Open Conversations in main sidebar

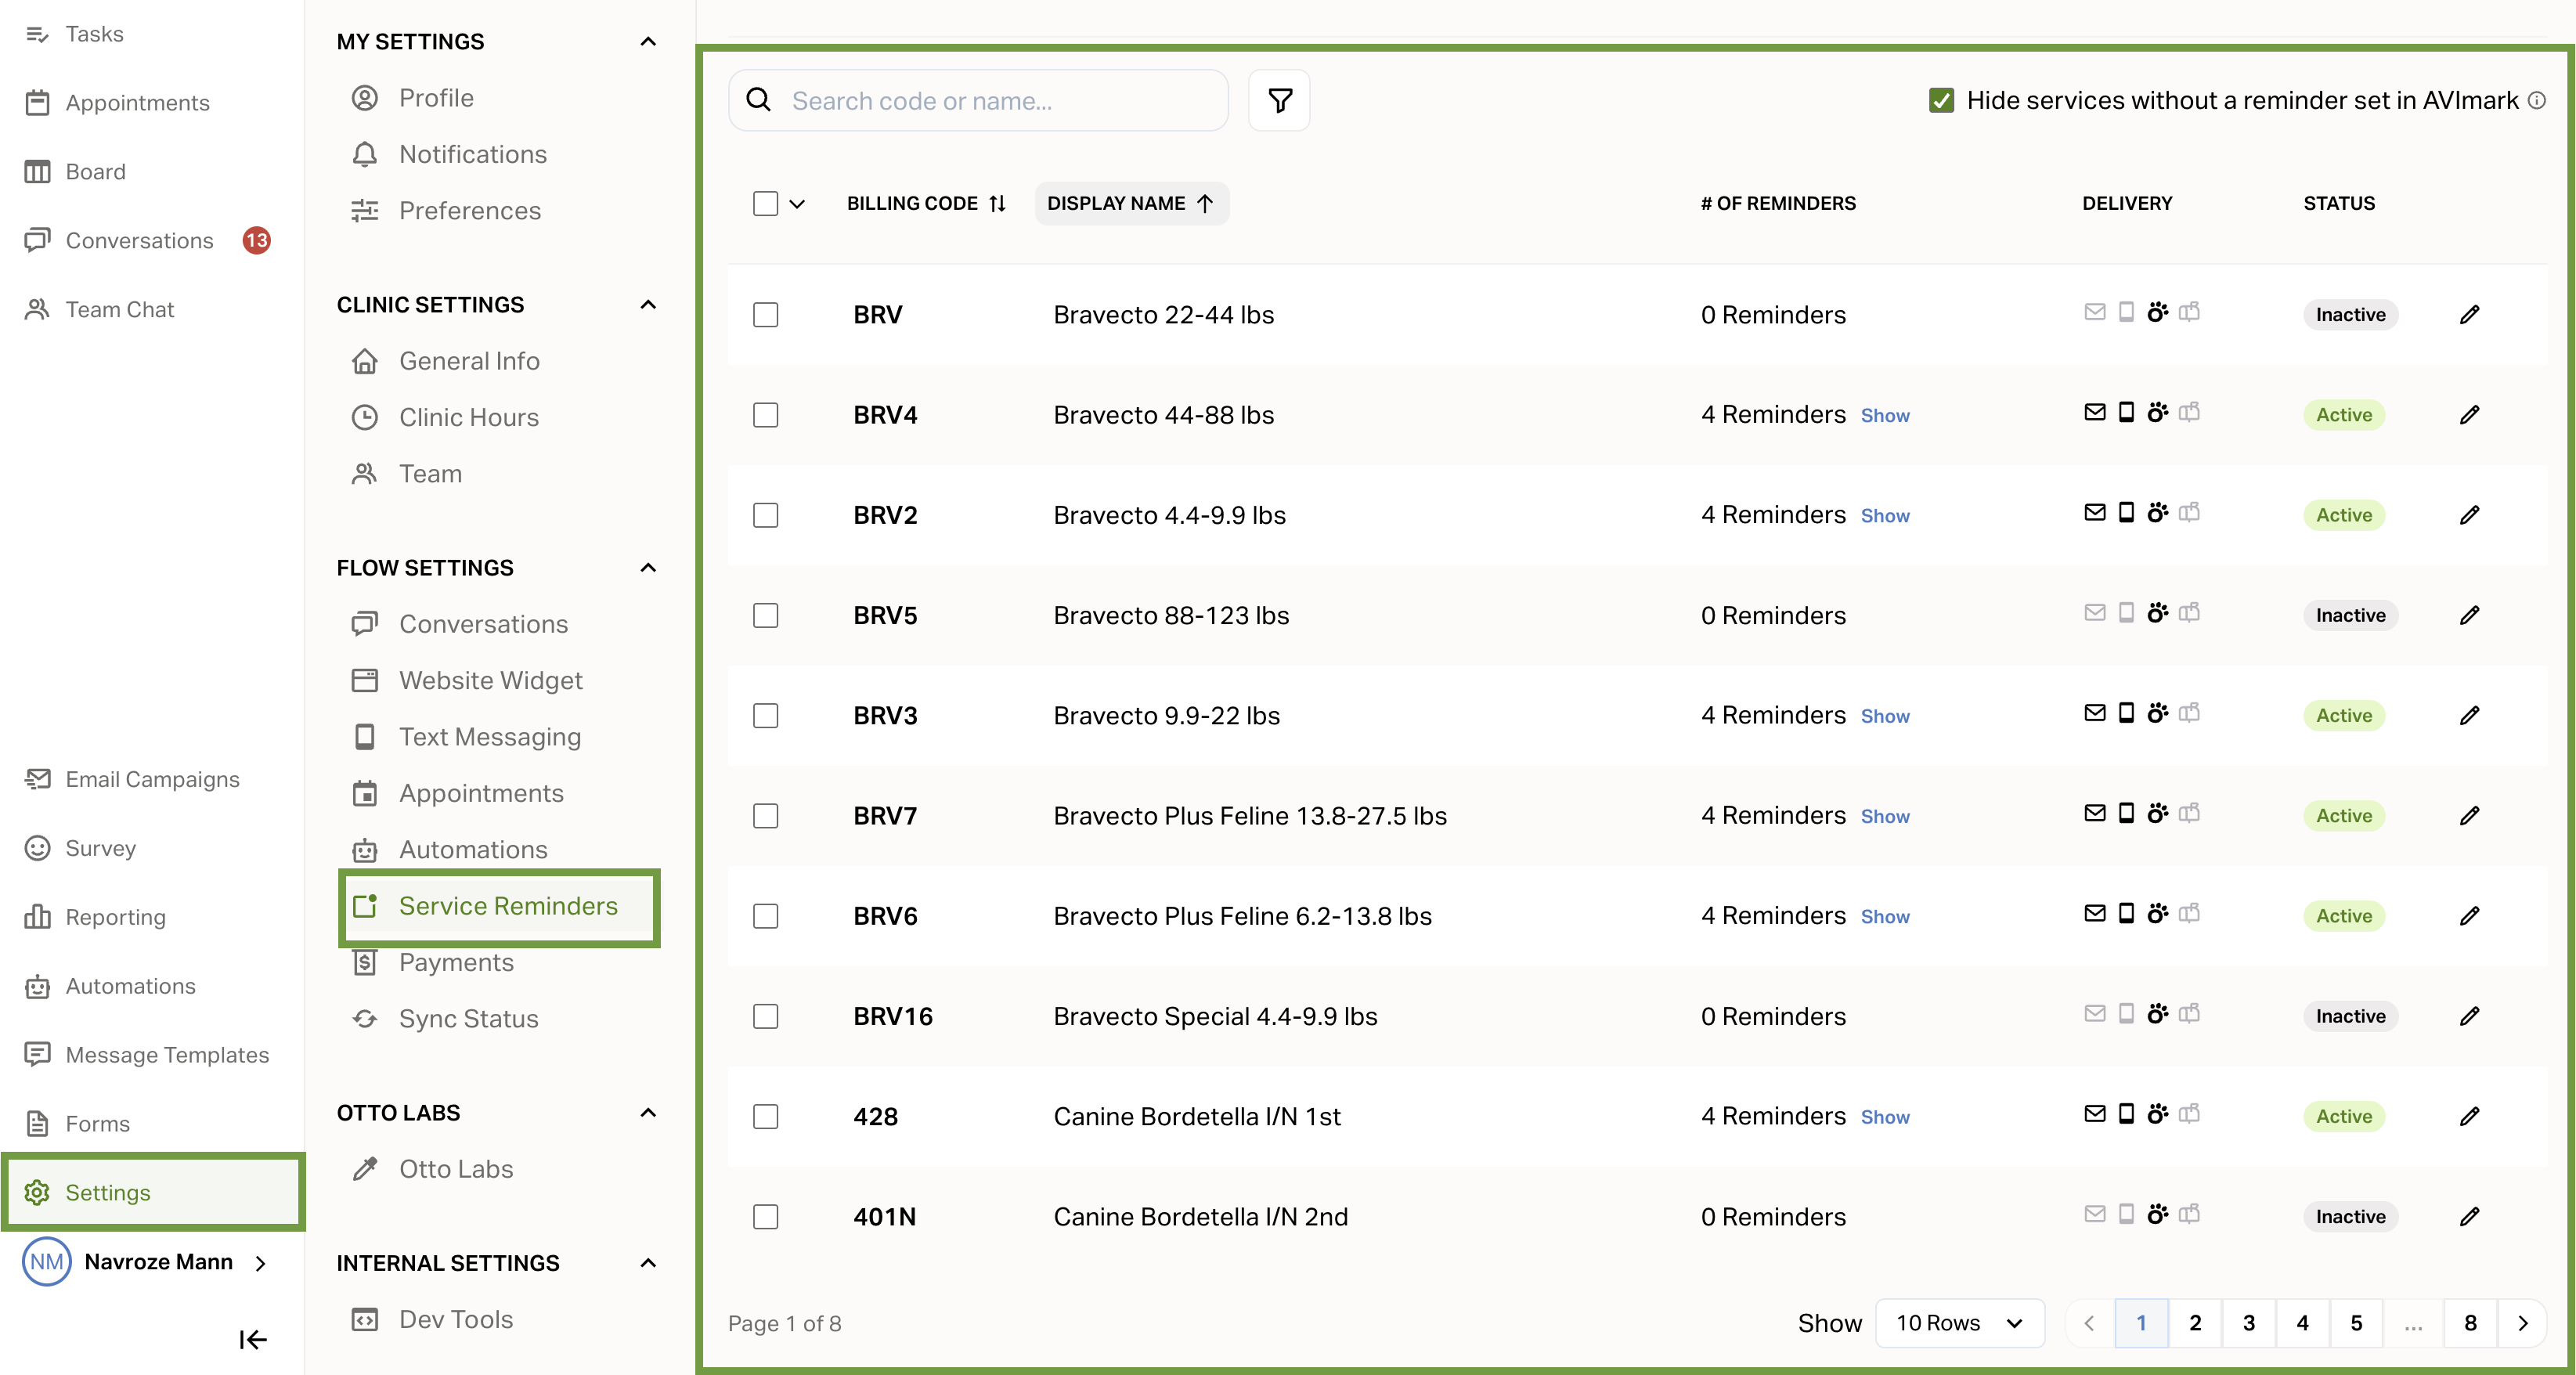[x=140, y=240]
